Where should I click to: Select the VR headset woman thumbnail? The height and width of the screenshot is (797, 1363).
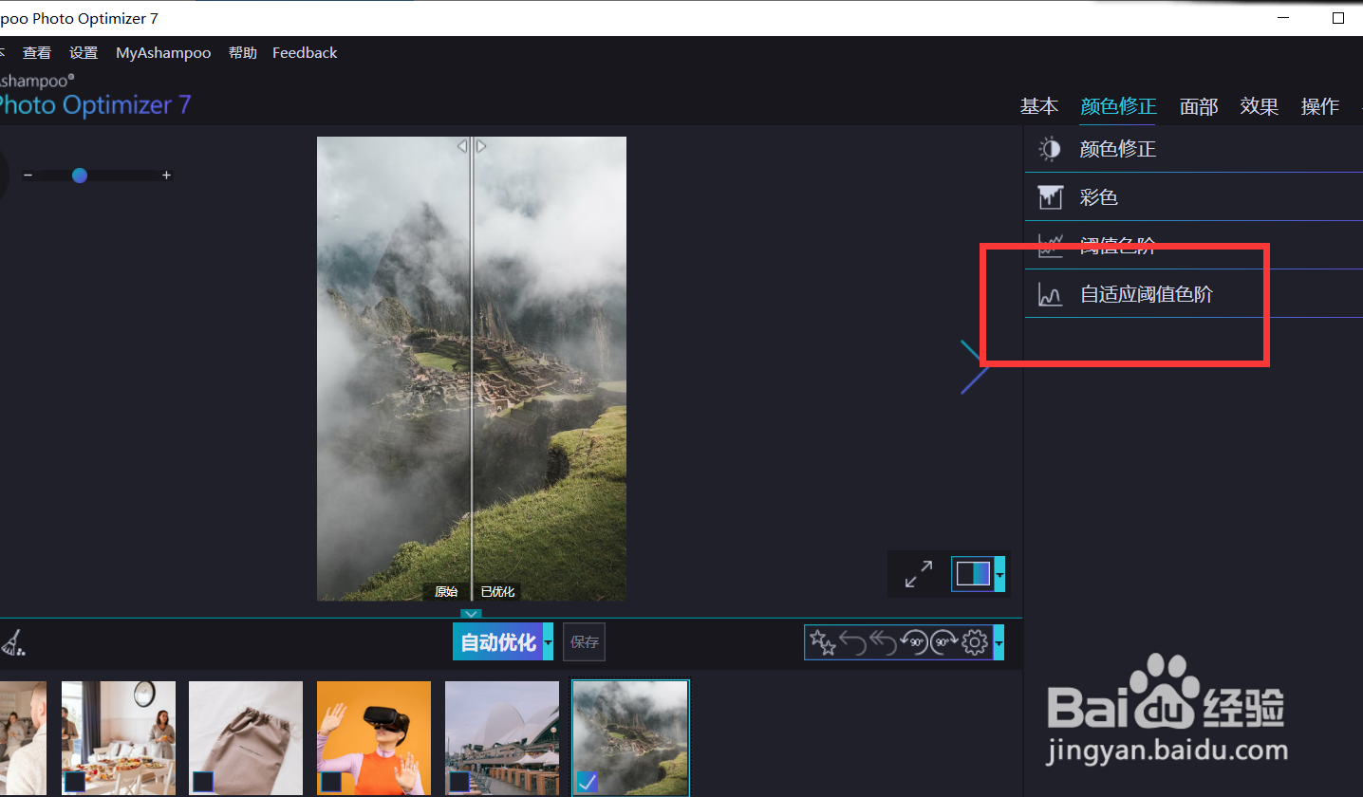click(x=374, y=737)
